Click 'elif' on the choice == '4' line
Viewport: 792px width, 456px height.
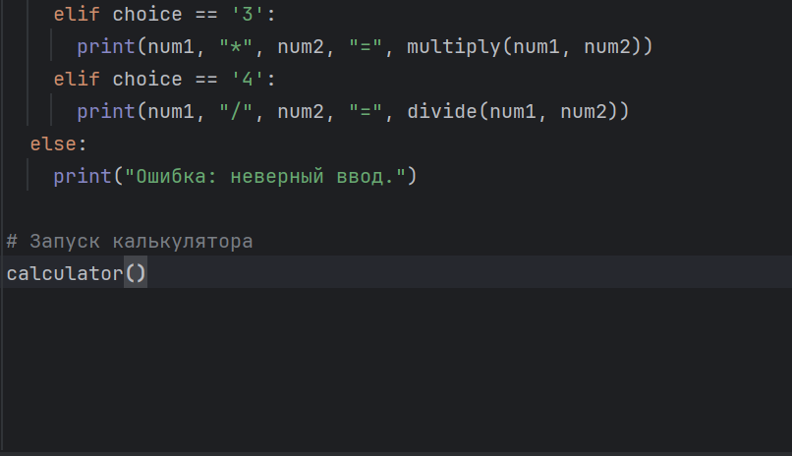pos(77,79)
